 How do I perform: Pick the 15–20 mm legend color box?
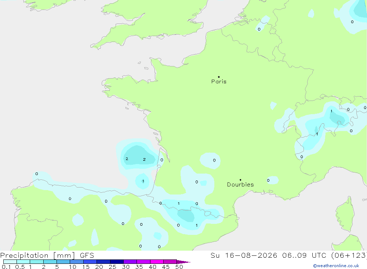(90, 262)
